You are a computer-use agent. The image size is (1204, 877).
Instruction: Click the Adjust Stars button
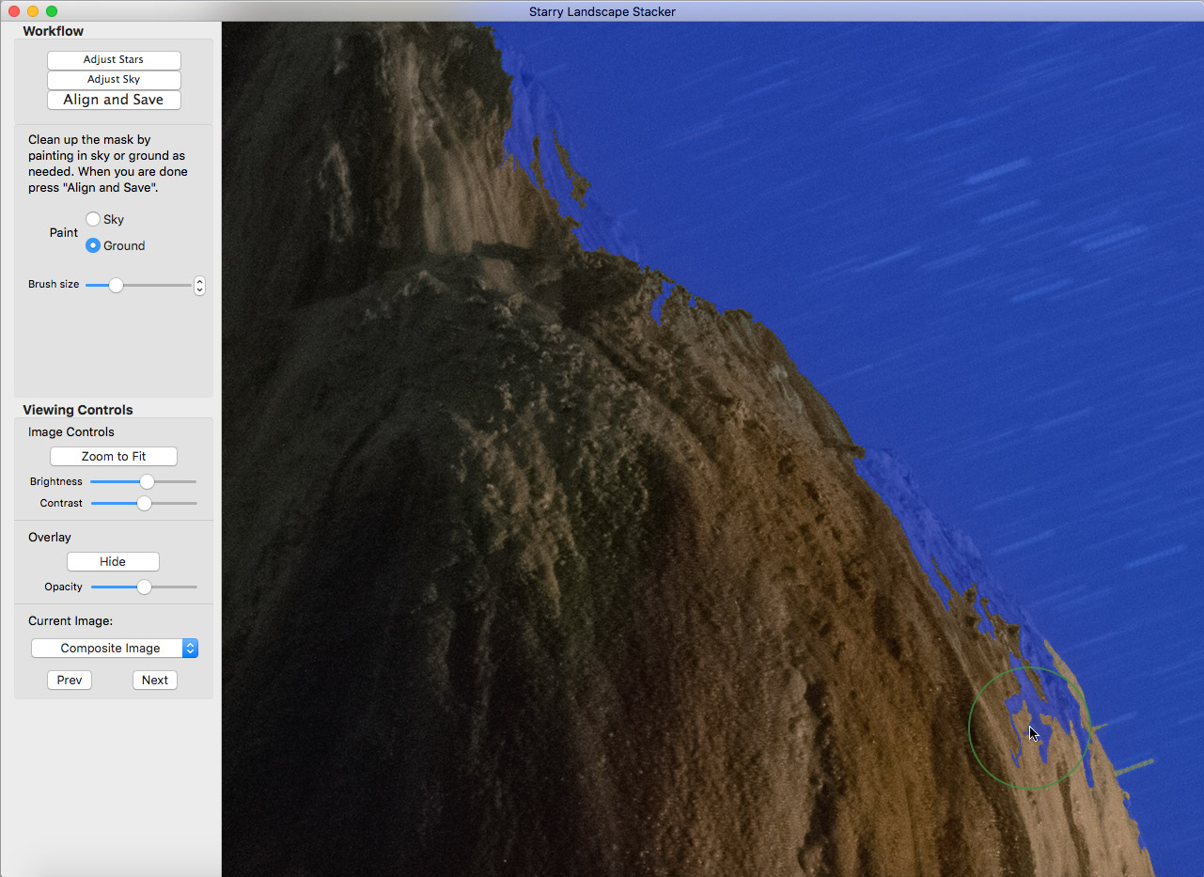(x=114, y=60)
